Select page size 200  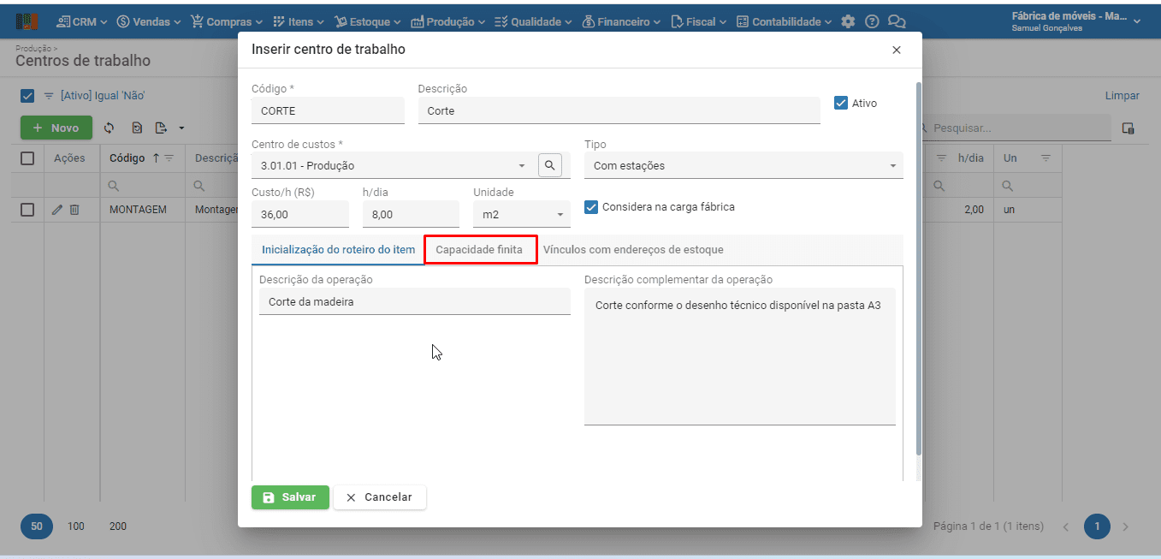(x=118, y=526)
